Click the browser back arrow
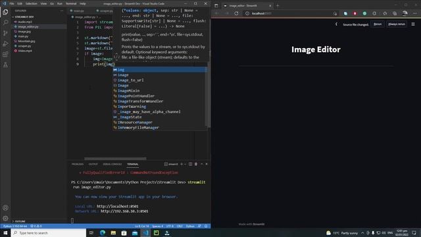The image size is (421, 237). pyautogui.click(x=217, y=13)
